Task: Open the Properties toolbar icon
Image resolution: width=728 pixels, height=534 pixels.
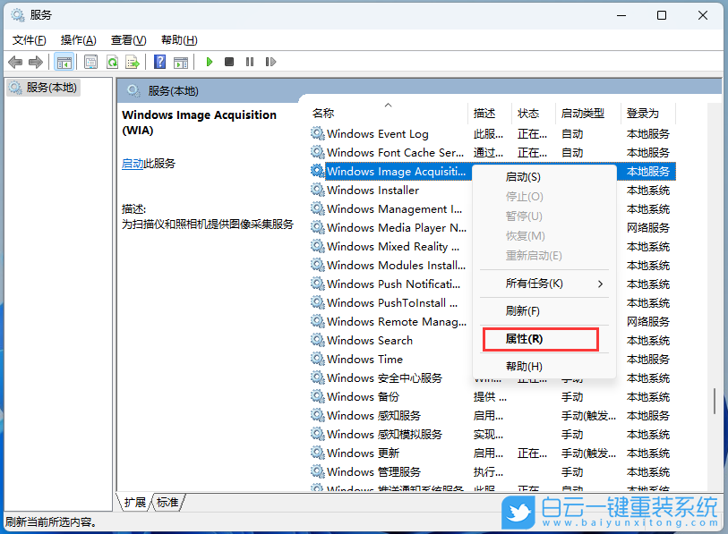Action: [90, 62]
